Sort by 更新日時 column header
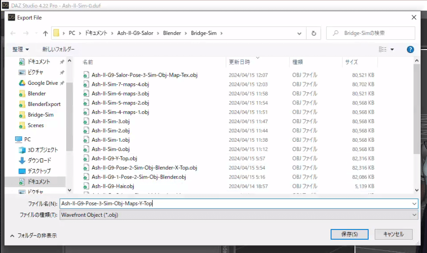 click(x=239, y=62)
